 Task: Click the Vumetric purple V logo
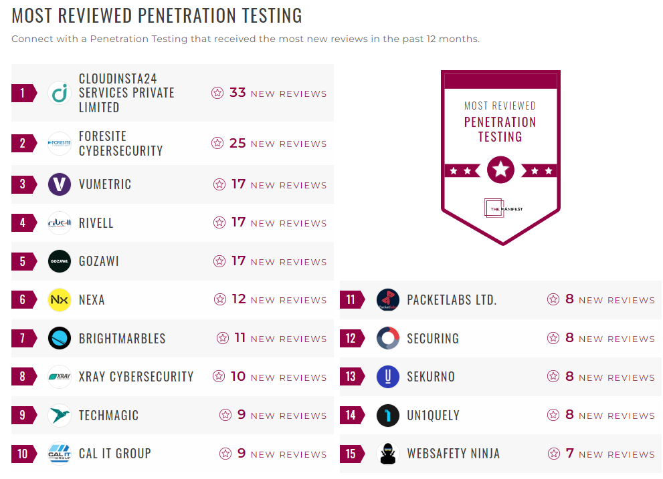[x=59, y=184]
